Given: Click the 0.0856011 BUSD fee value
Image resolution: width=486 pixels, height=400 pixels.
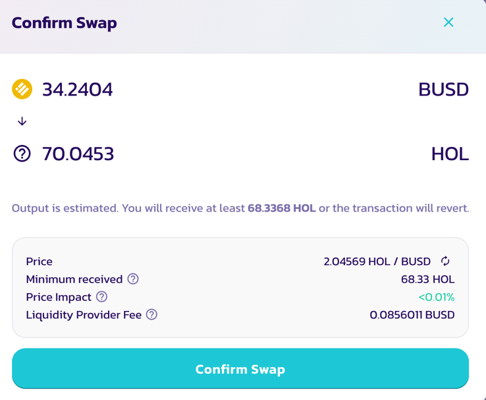Looking at the screenshot, I should (412, 315).
